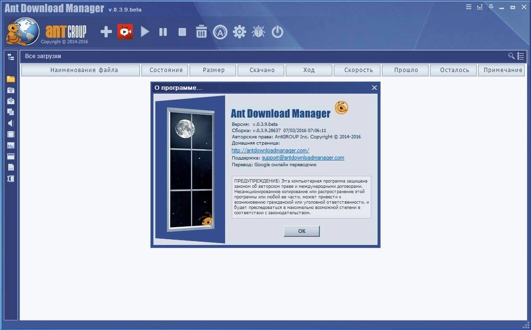Click the support@antdownloadmanager.com email link
Image resolution: width=531 pixels, height=330 pixels.
coord(303,158)
